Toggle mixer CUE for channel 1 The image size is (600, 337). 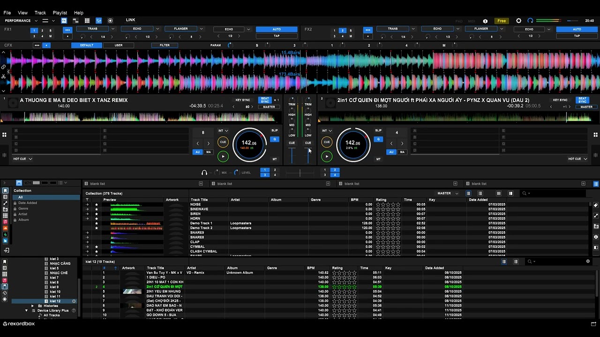(292, 143)
